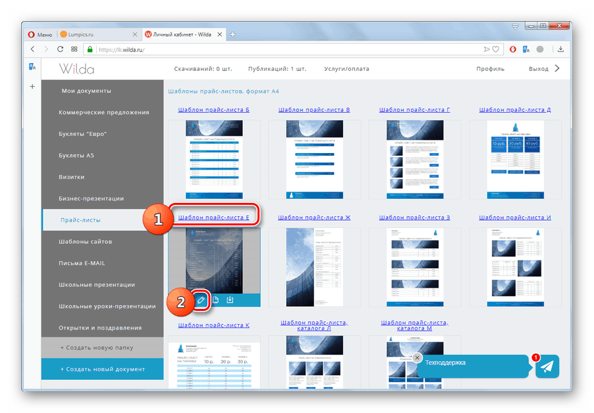The height and width of the screenshot is (413, 594).
Task: Click the plus icon in Opera sidebar
Action: click(33, 87)
